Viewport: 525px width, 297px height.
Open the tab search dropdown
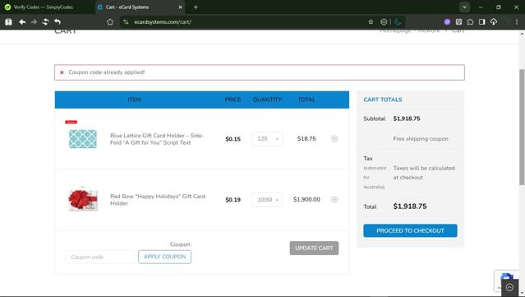point(464,7)
